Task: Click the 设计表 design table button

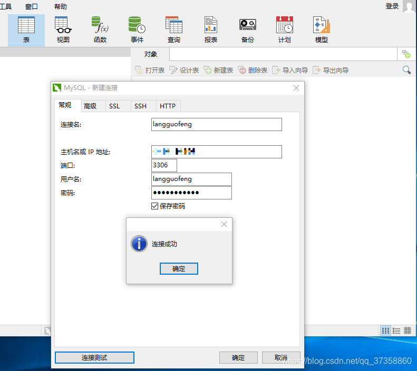Action: [184, 70]
